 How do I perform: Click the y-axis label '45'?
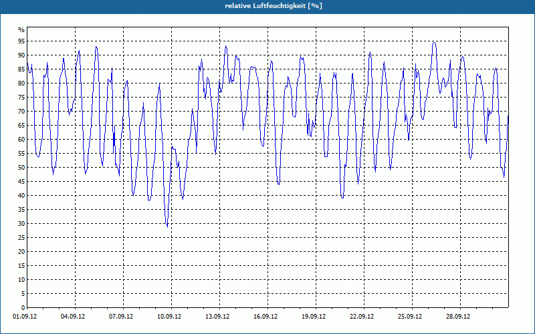21,181
